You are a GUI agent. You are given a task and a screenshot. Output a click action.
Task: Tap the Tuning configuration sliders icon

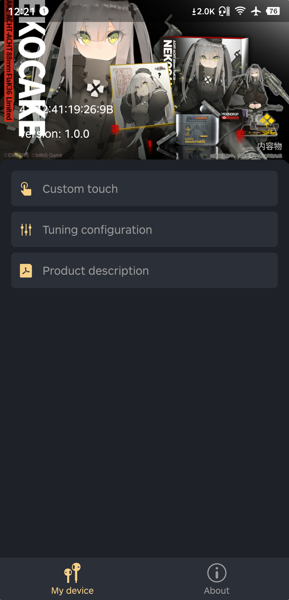(x=26, y=230)
